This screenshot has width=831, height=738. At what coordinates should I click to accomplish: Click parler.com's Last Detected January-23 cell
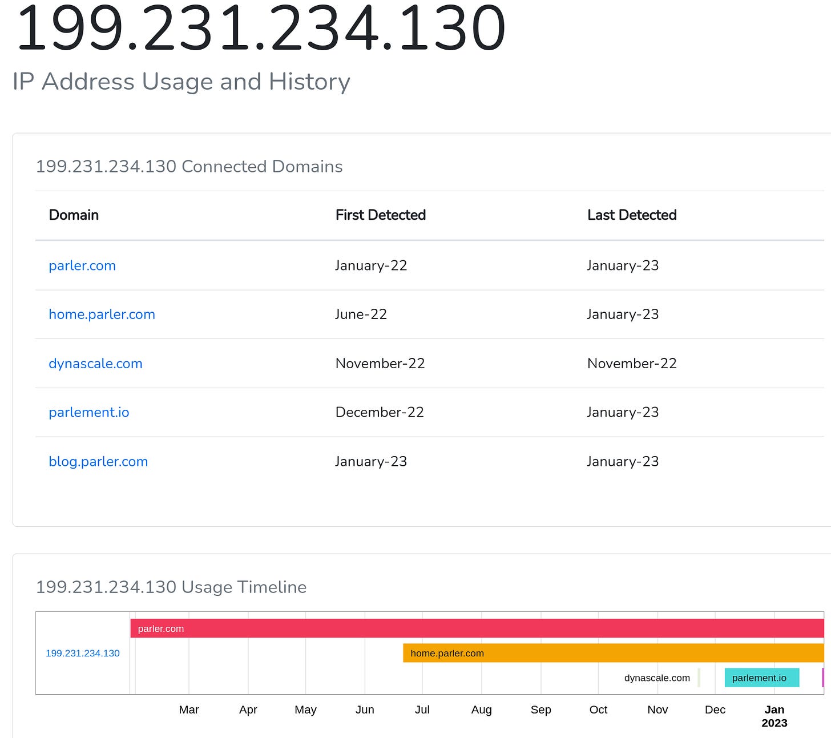point(623,265)
